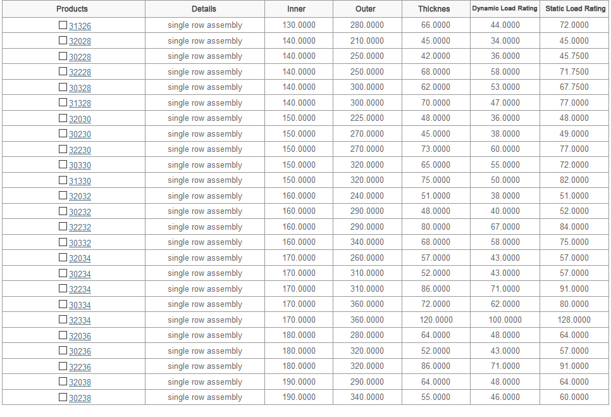
Task: View product 32034 via its link
Action: pos(80,258)
